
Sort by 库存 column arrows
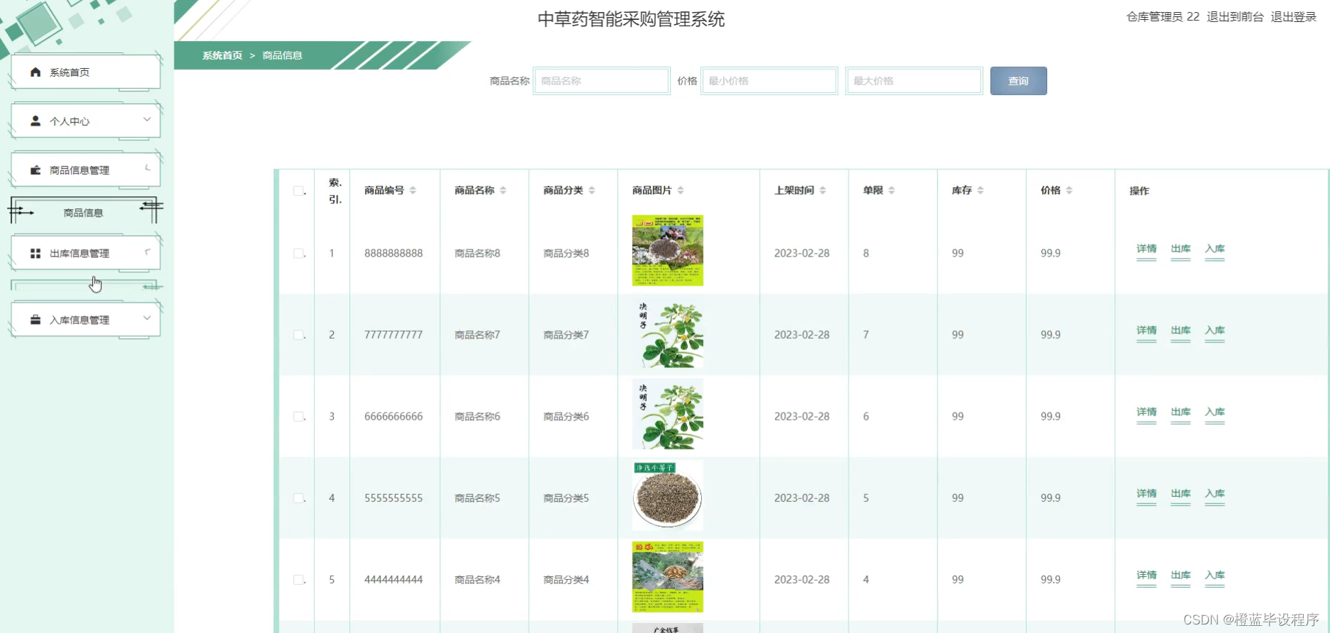[x=980, y=190]
